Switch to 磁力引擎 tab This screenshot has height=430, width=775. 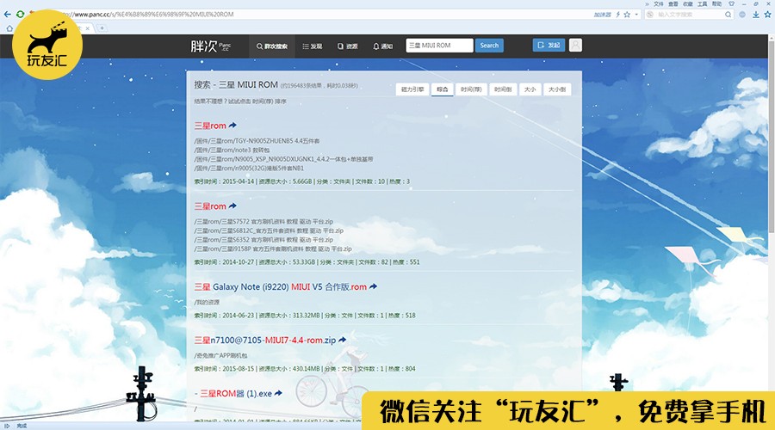(x=412, y=89)
